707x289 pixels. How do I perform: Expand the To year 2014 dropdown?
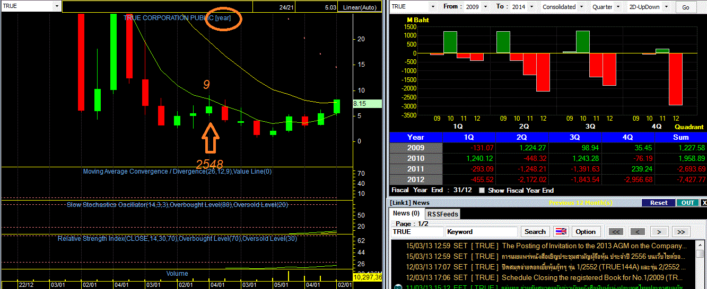coord(532,6)
